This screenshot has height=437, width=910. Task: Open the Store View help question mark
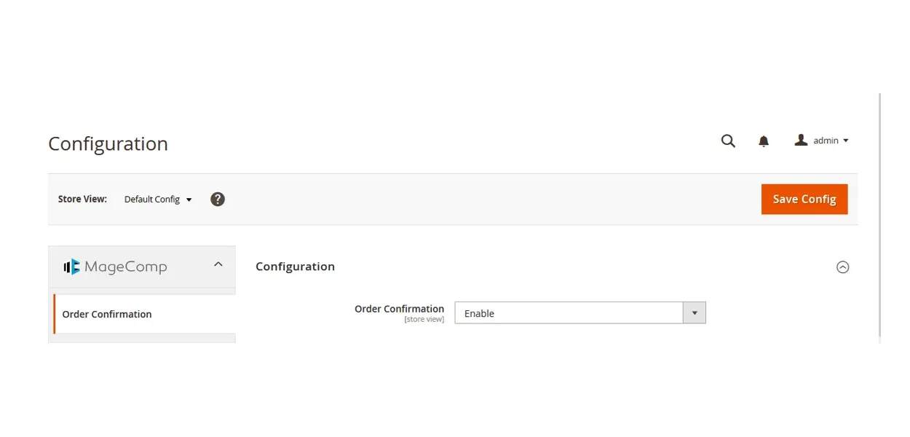click(218, 199)
